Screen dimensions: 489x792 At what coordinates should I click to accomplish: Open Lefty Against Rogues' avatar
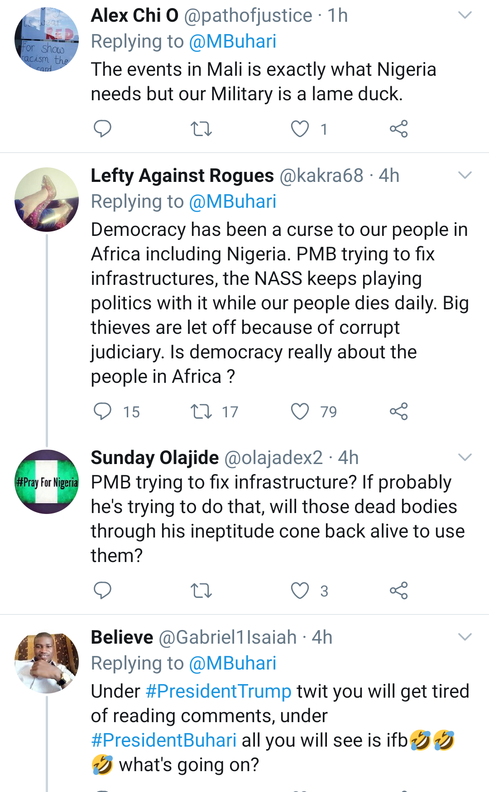[x=47, y=200]
